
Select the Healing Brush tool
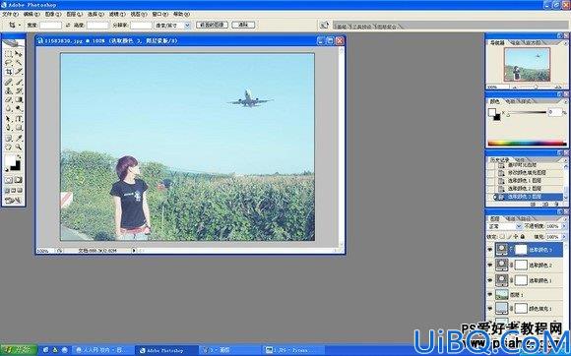pyautogui.click(x=9, y=82)
